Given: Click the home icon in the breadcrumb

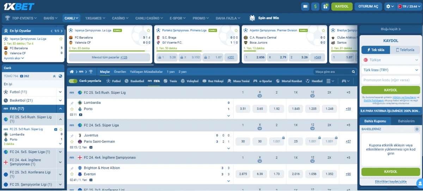Looking at the screenshot, I should tap(72, 72).
